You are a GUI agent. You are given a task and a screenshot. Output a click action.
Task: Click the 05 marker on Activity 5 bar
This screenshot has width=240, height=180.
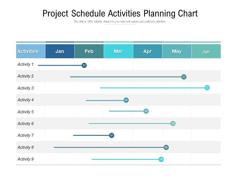(x=146, y=111)
